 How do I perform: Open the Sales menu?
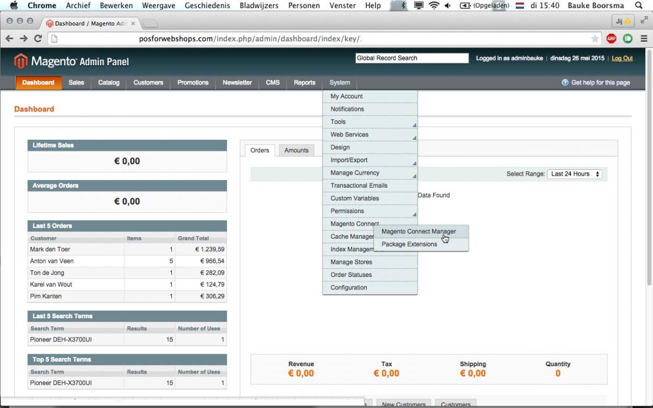pos(76,83)
